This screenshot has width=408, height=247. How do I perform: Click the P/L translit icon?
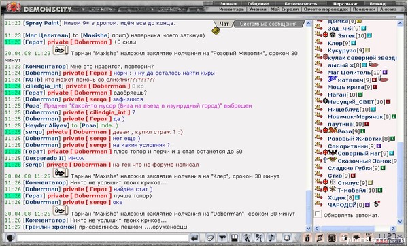(259, 238)
